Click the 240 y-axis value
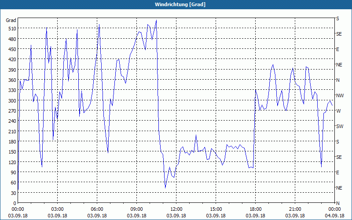The width and height of the screenshot is (352, 220). point(12,121)
